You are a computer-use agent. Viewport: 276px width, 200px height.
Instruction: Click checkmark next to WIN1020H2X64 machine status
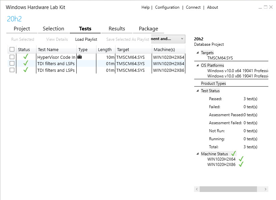[241, 159]
